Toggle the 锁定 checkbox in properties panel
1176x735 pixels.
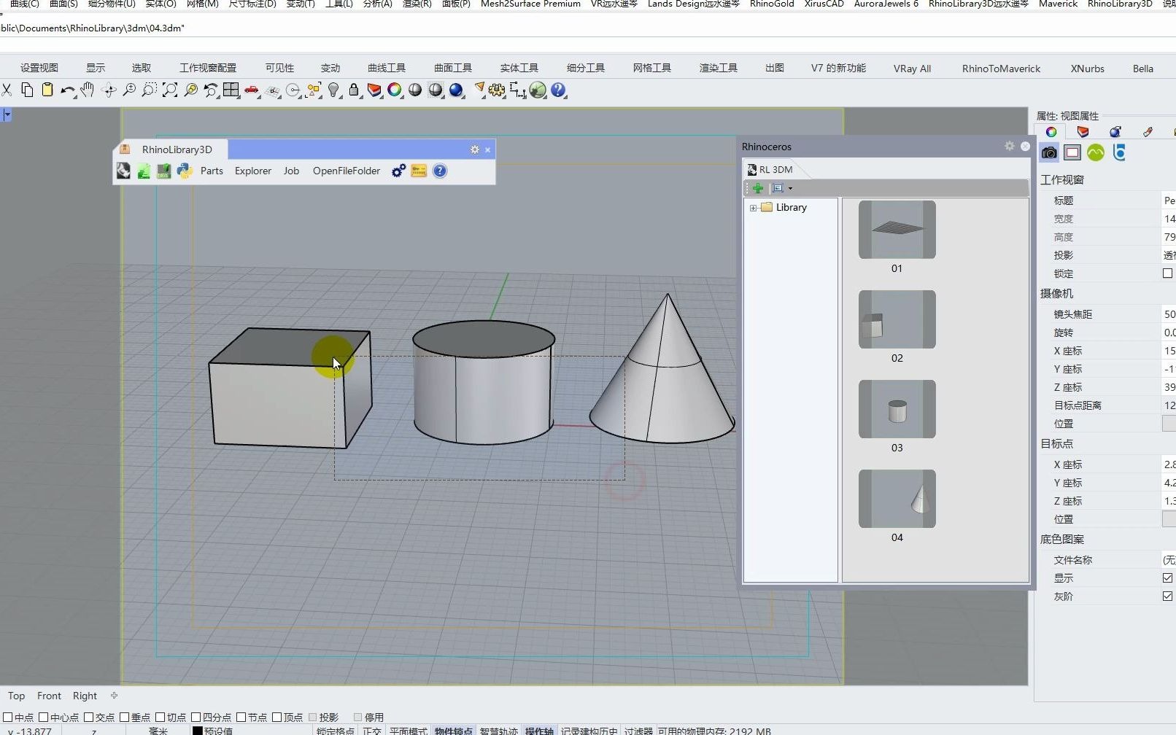tap(1168, 273)
